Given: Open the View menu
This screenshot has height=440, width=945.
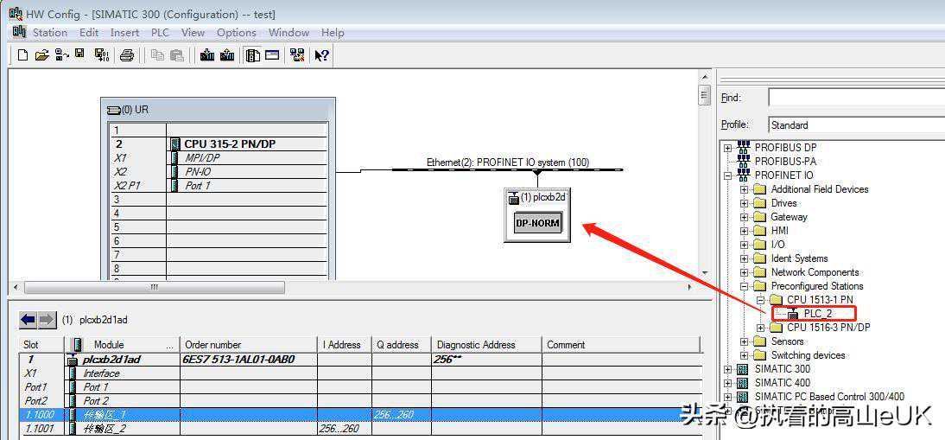Looking at the screenshot, I should point(193,33).
